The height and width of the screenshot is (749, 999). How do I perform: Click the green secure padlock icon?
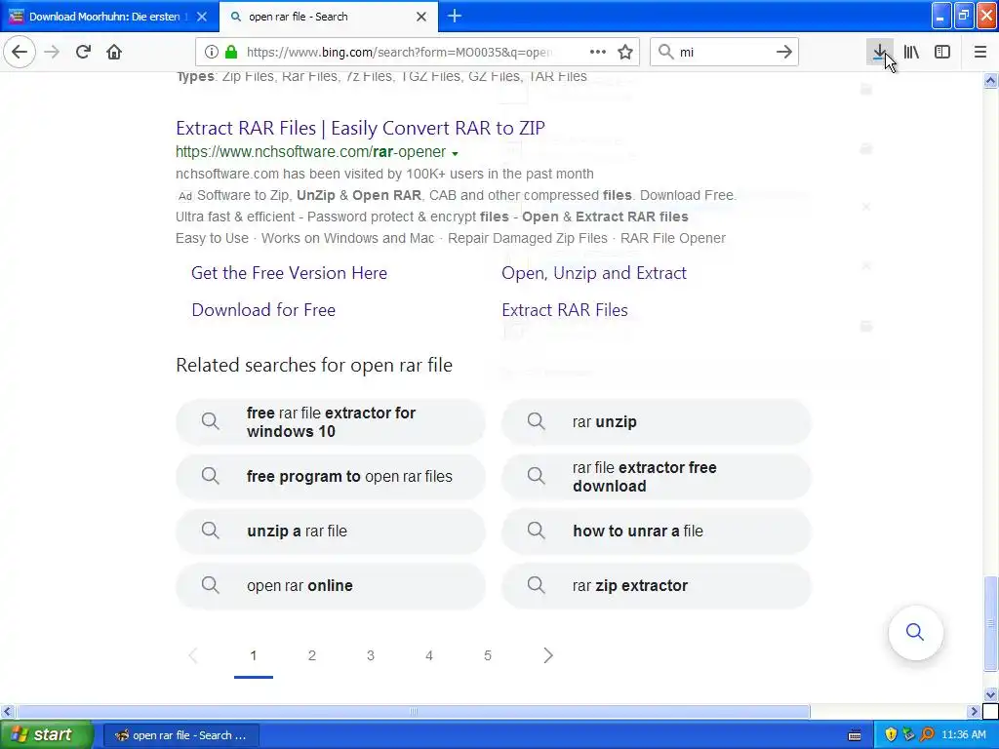coord(231,53)
